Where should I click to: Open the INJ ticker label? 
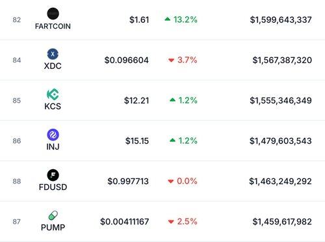(x=53, y=147)
